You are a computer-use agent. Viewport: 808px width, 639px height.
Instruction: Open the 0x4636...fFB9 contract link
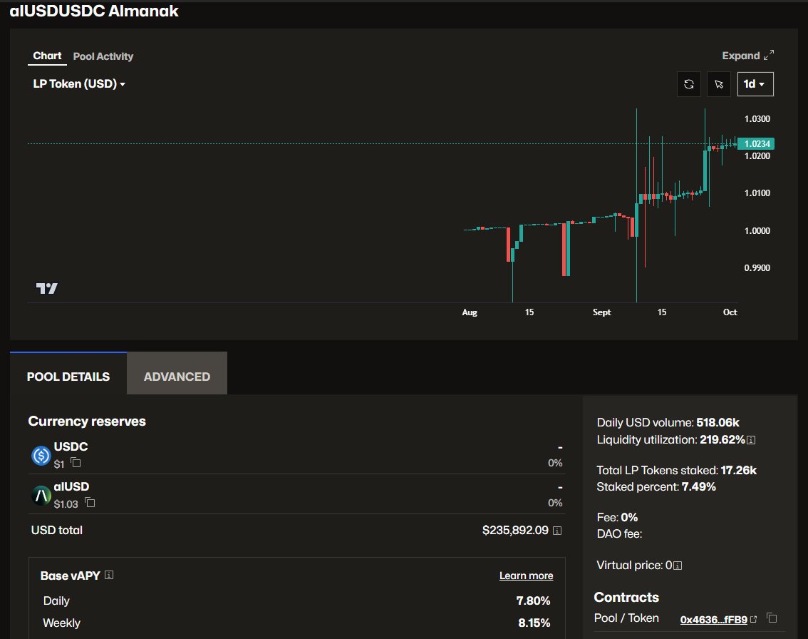click(714, 620)
